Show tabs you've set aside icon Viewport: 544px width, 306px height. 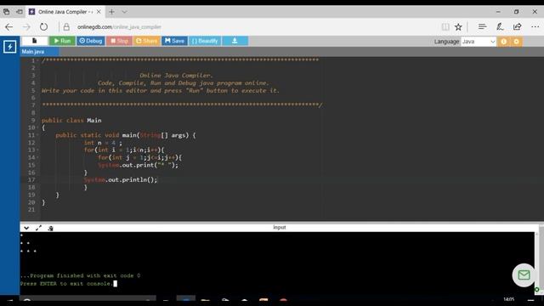(6, 12)
